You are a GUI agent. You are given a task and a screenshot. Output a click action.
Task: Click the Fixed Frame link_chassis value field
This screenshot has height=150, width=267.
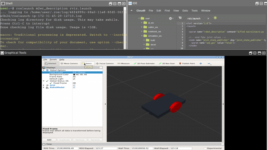coord(88,72)
